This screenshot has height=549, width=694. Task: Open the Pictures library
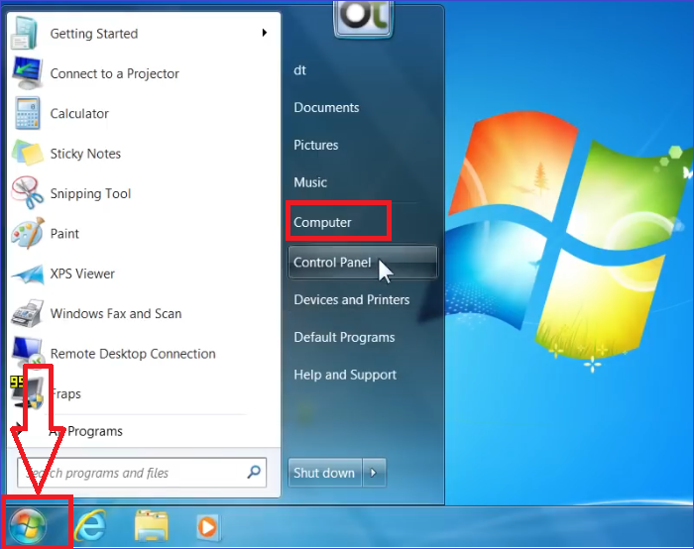pos(315,145)
